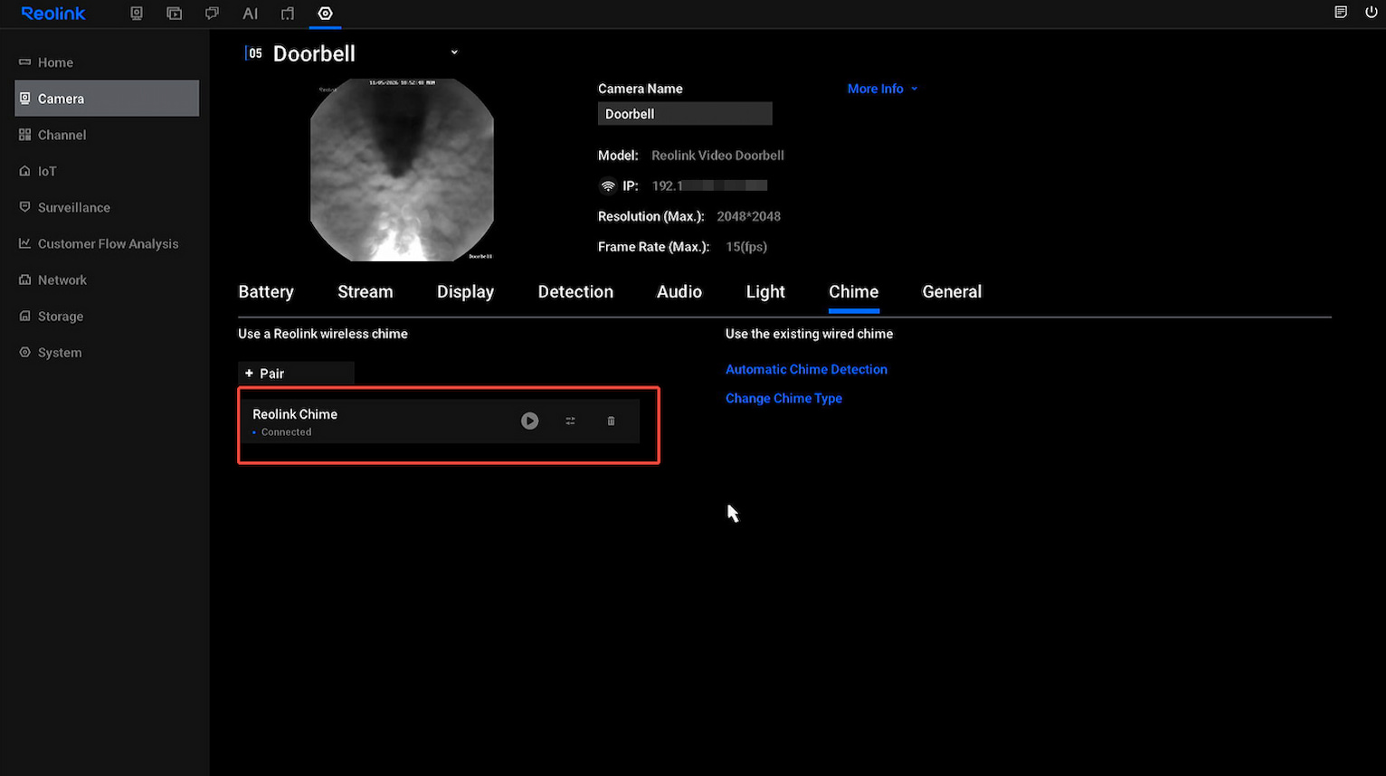Viewport: 1386px width, 776px height.
Task: Open the log notes icon at top right
Action: 1341,13
